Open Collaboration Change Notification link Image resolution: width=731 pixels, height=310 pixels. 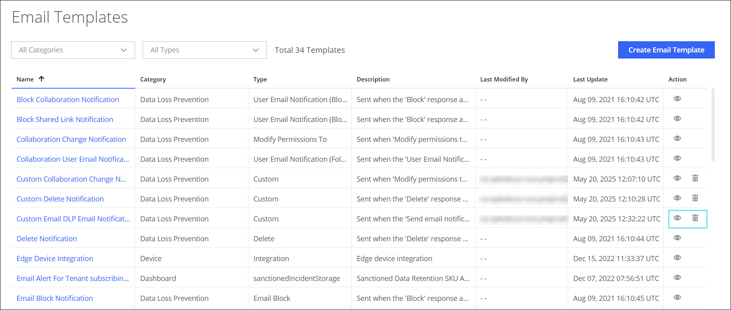pos(71,139)
